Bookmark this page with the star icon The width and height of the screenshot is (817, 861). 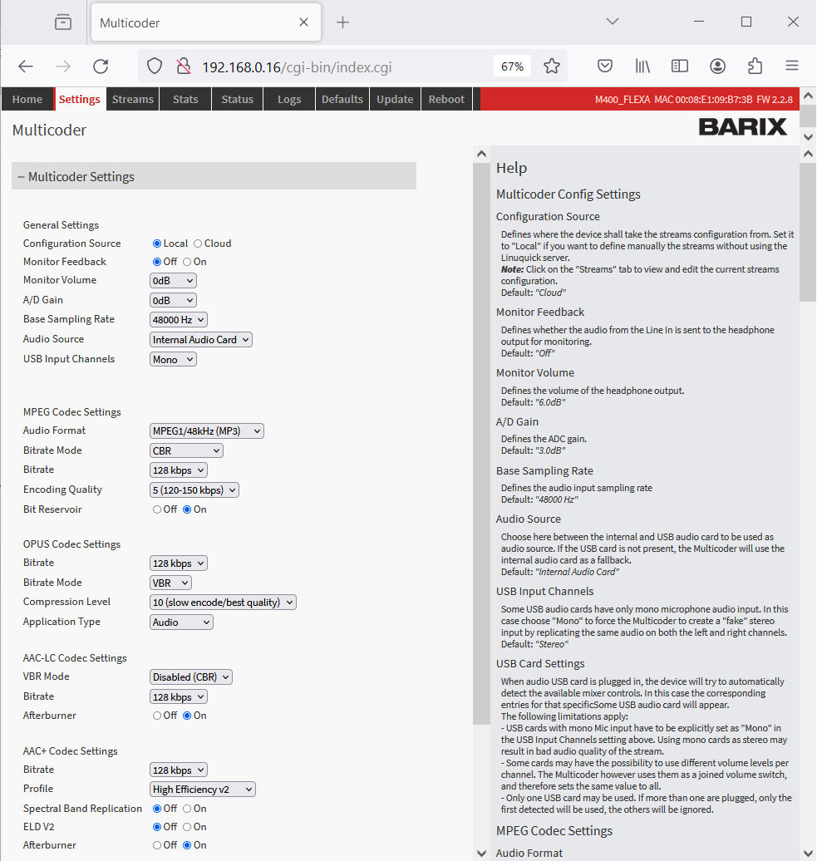click(x=552, y=66)
